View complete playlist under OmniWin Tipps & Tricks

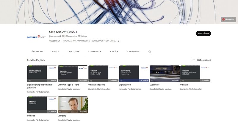coord(69,89)
